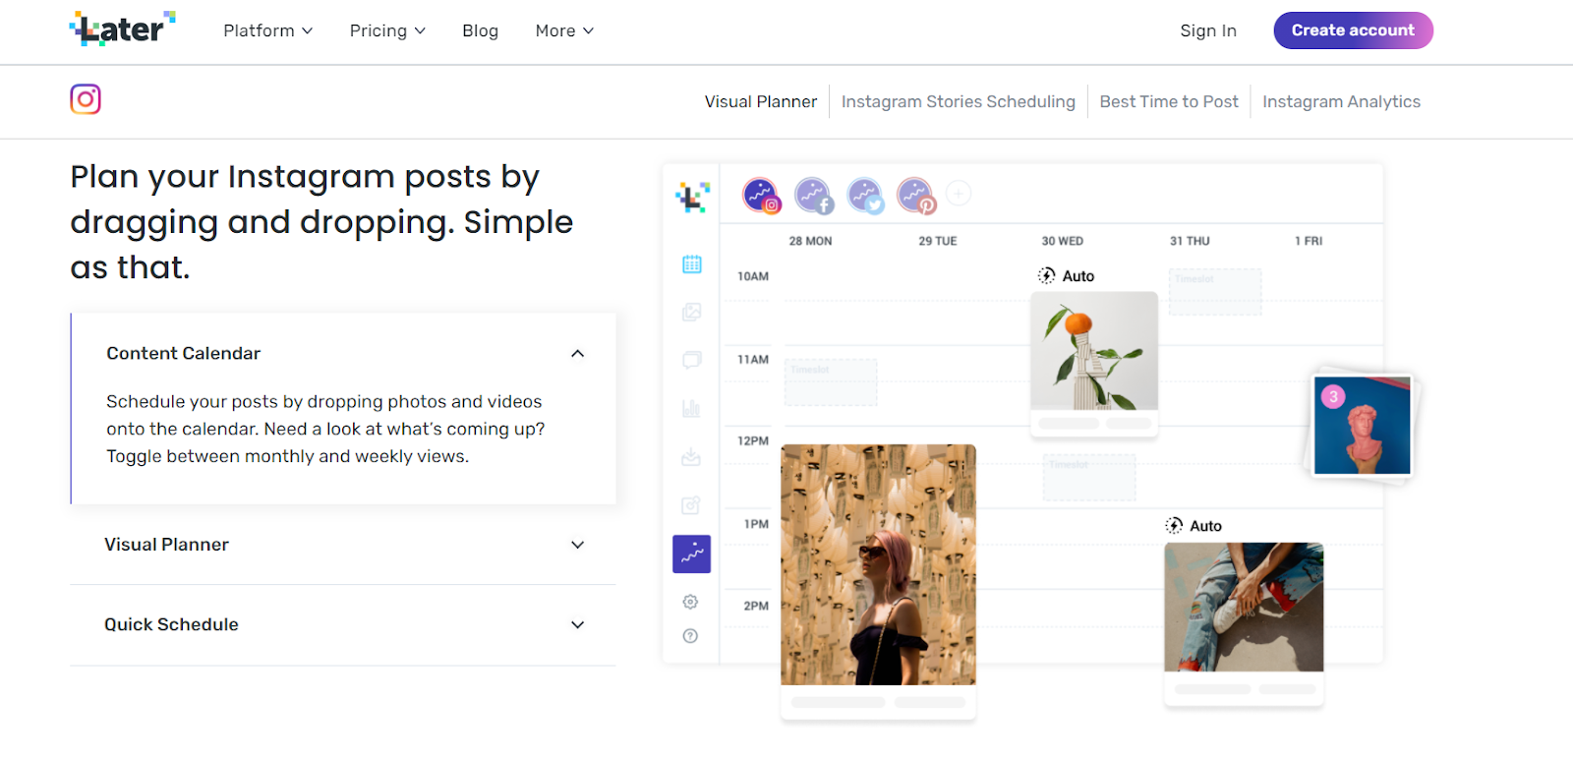Viewport: 1573px width, 758px height.
Task: Open the Pricing dropdown menu
Action: click(x=387, y=30)
